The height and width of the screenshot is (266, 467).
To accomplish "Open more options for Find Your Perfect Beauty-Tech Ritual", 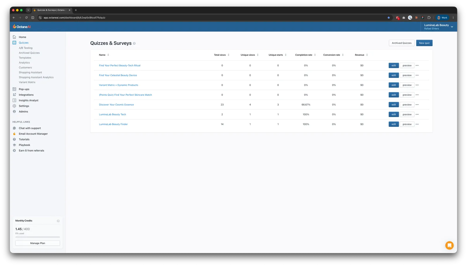I will pos(417,65).
